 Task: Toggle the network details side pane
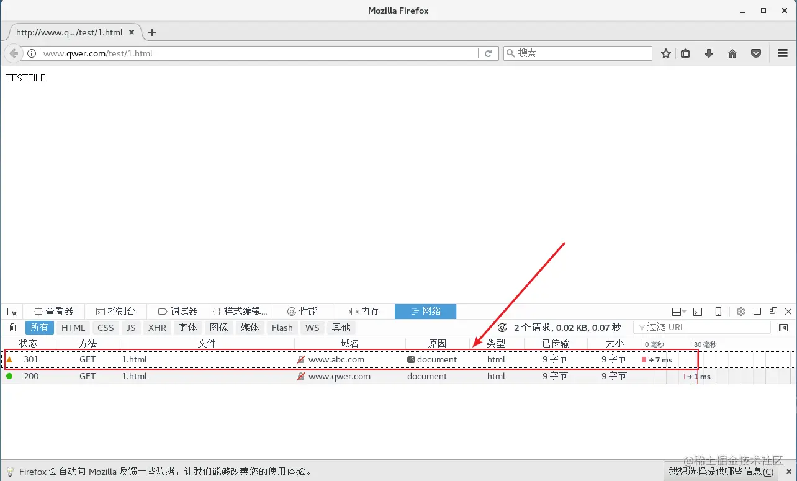point(784,328)
